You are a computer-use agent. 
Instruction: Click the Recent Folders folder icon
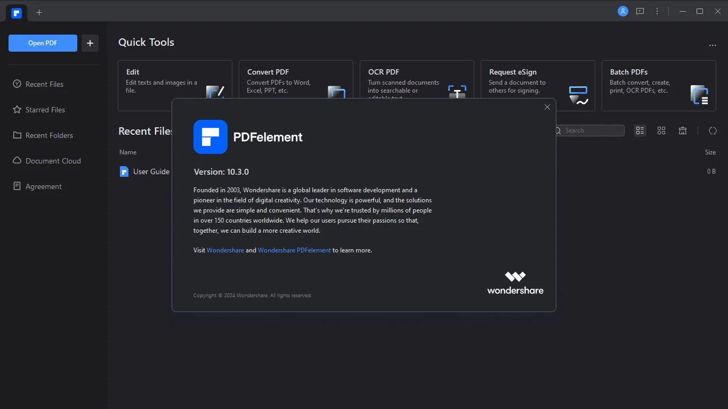coord(17,135)
